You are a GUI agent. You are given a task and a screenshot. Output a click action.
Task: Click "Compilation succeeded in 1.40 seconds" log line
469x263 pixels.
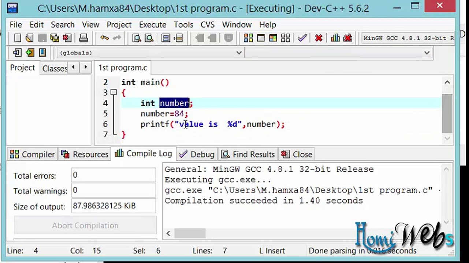tap(264, 201)
